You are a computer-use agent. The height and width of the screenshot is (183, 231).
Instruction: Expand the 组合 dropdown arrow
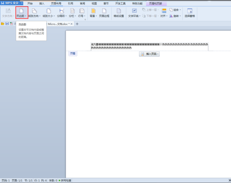point(180,10)
